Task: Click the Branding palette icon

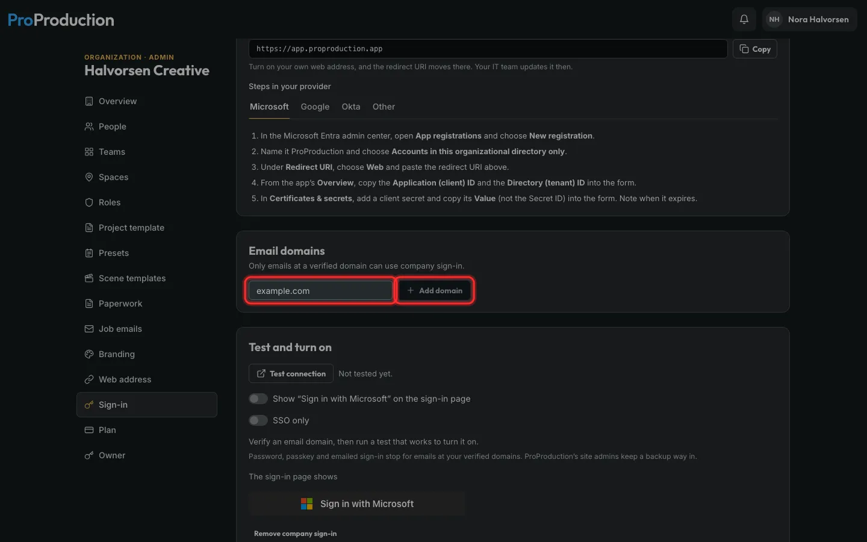Action: (89, 354)
